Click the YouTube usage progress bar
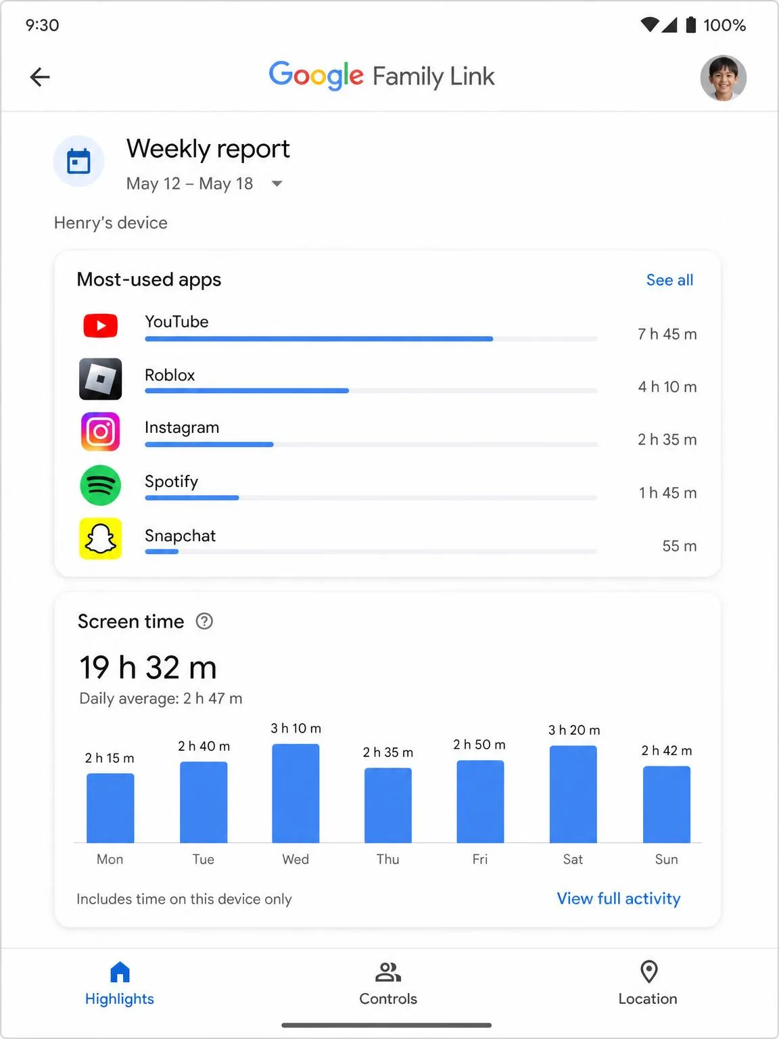This screenshot has width=779, height=1039. [371, 339]
